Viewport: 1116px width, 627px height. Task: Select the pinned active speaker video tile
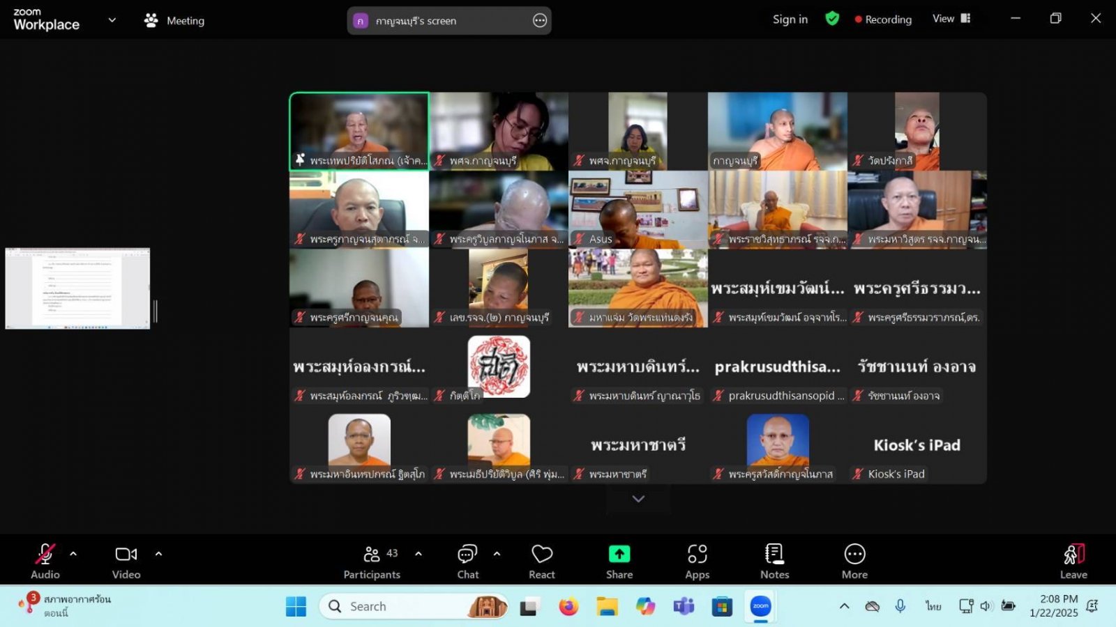359,132
